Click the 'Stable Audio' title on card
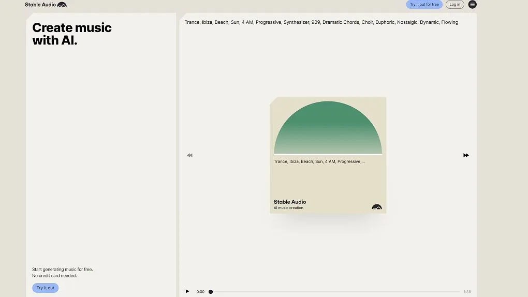Image resolution: width=528 pixels, height=297 pixels. point(290,202)
